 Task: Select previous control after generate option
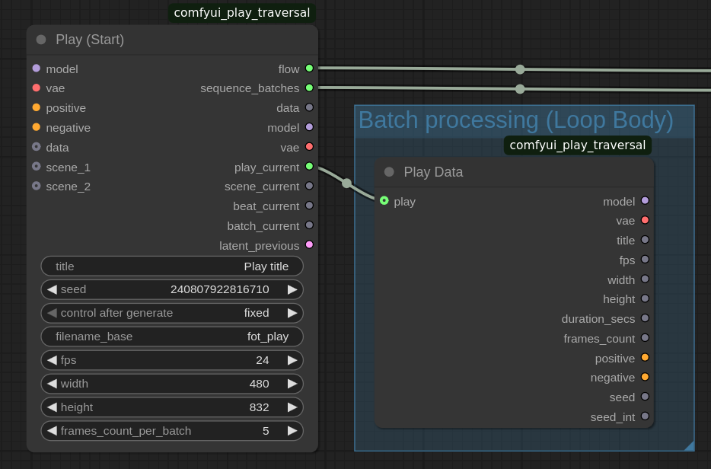coord(53,313)
